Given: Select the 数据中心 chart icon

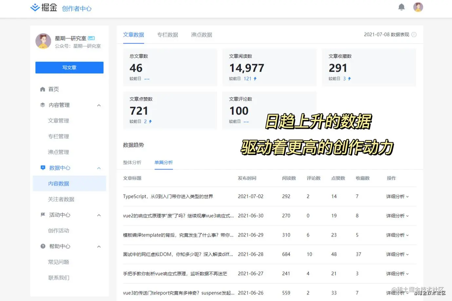Looking at the screenshot, I should tap(43, 168).
